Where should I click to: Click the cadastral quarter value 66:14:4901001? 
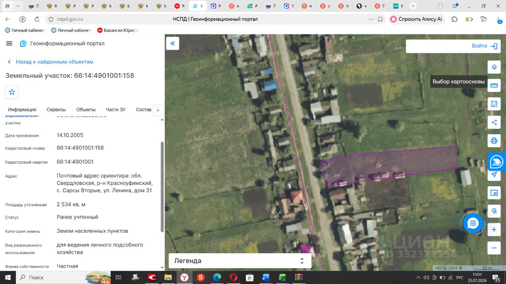75,162
